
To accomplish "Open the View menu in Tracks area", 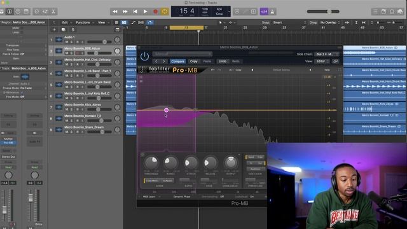I will [103, 23].
